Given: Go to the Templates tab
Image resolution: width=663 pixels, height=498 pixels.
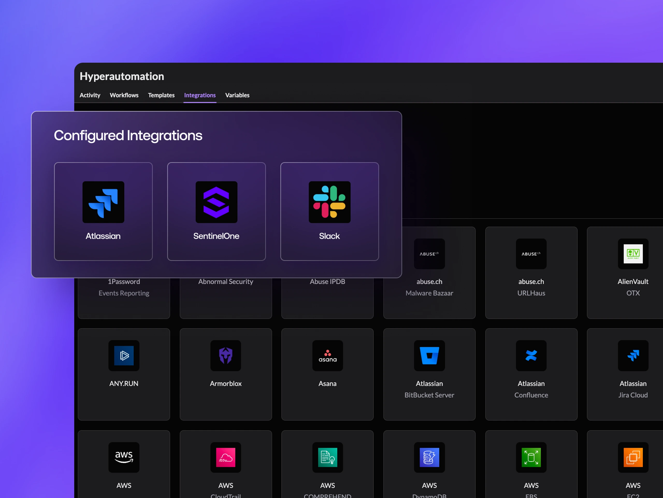Looking at the screenshot, I should 161,95.
